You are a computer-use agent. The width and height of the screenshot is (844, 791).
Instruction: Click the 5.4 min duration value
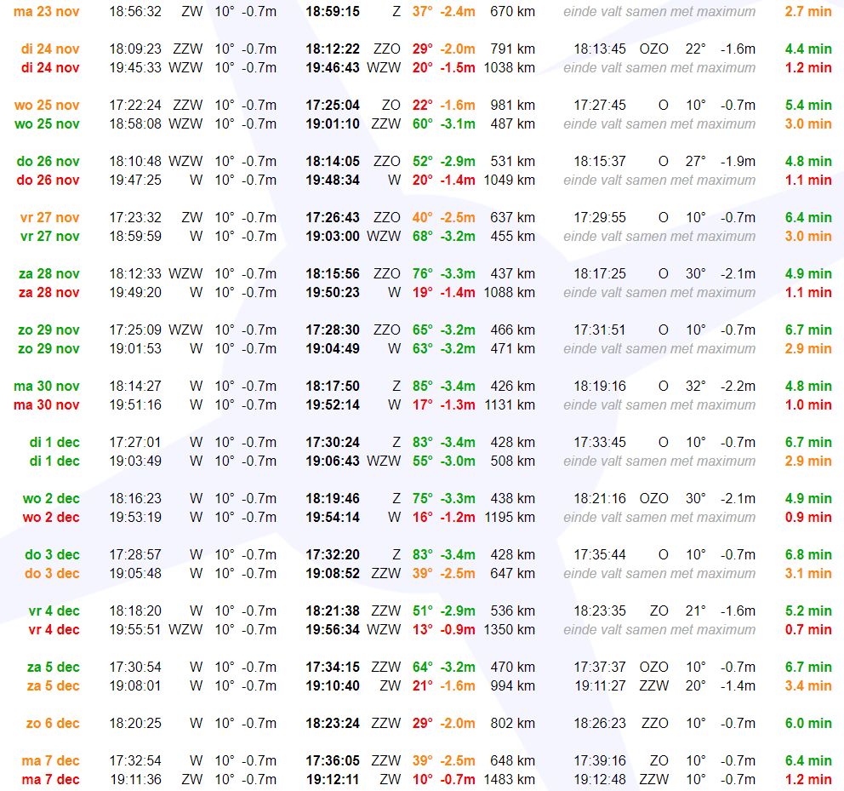(807, 106)
